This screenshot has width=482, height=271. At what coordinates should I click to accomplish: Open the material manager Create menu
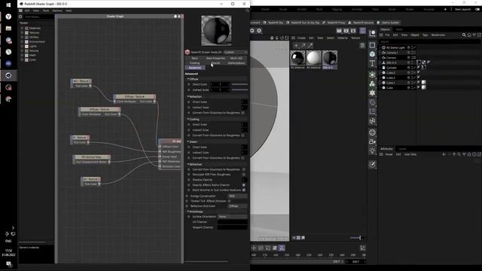[x=301, y=38]
